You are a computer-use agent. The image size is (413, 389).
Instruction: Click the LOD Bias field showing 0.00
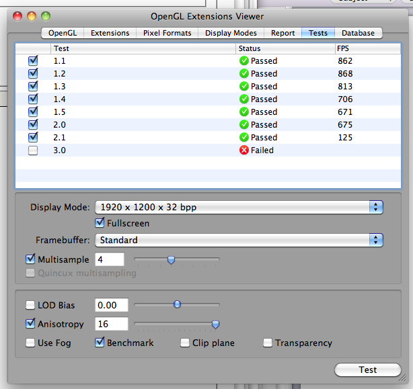tap(112, 305)
